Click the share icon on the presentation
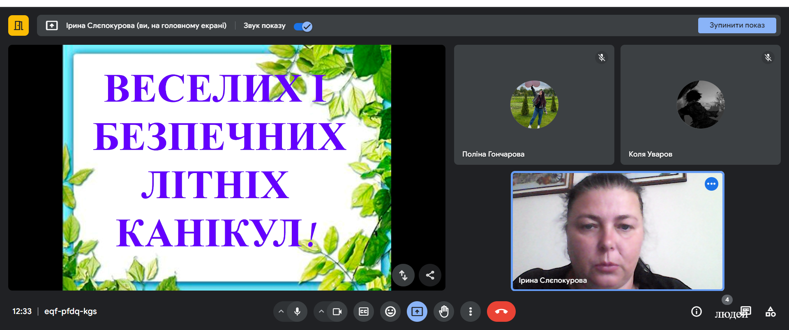The image size is (789, 330). (x=430, y=275)
